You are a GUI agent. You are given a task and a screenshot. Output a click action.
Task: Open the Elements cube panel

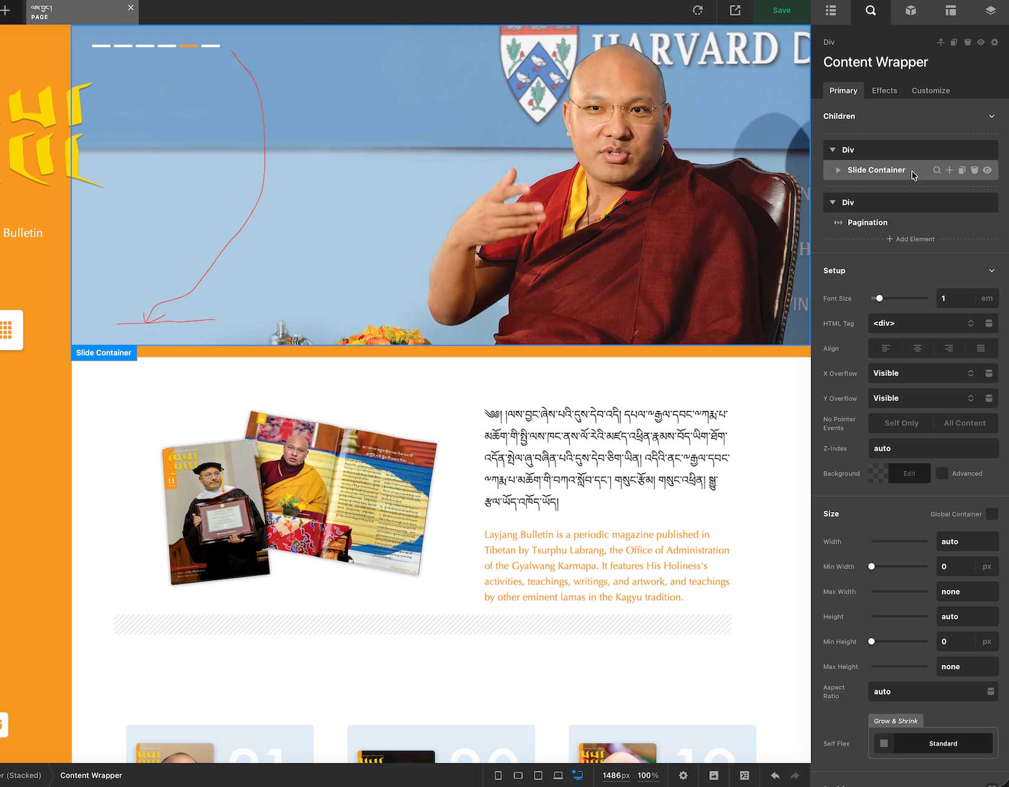pyautogui.click(x=910, y=11)
